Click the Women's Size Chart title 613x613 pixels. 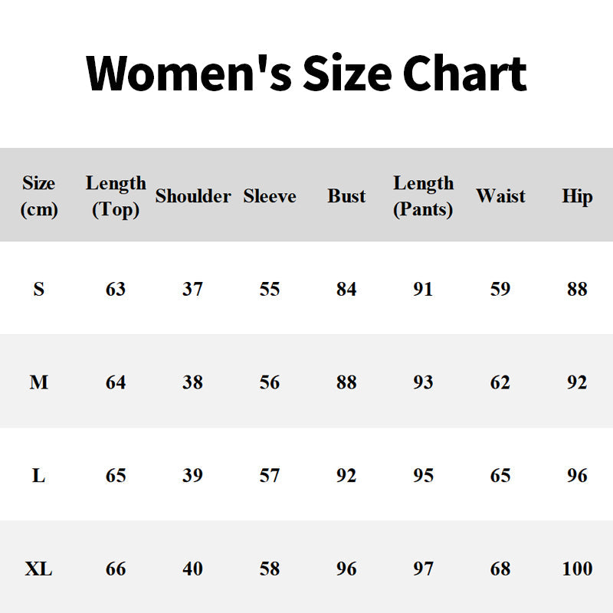pos(306,74)
